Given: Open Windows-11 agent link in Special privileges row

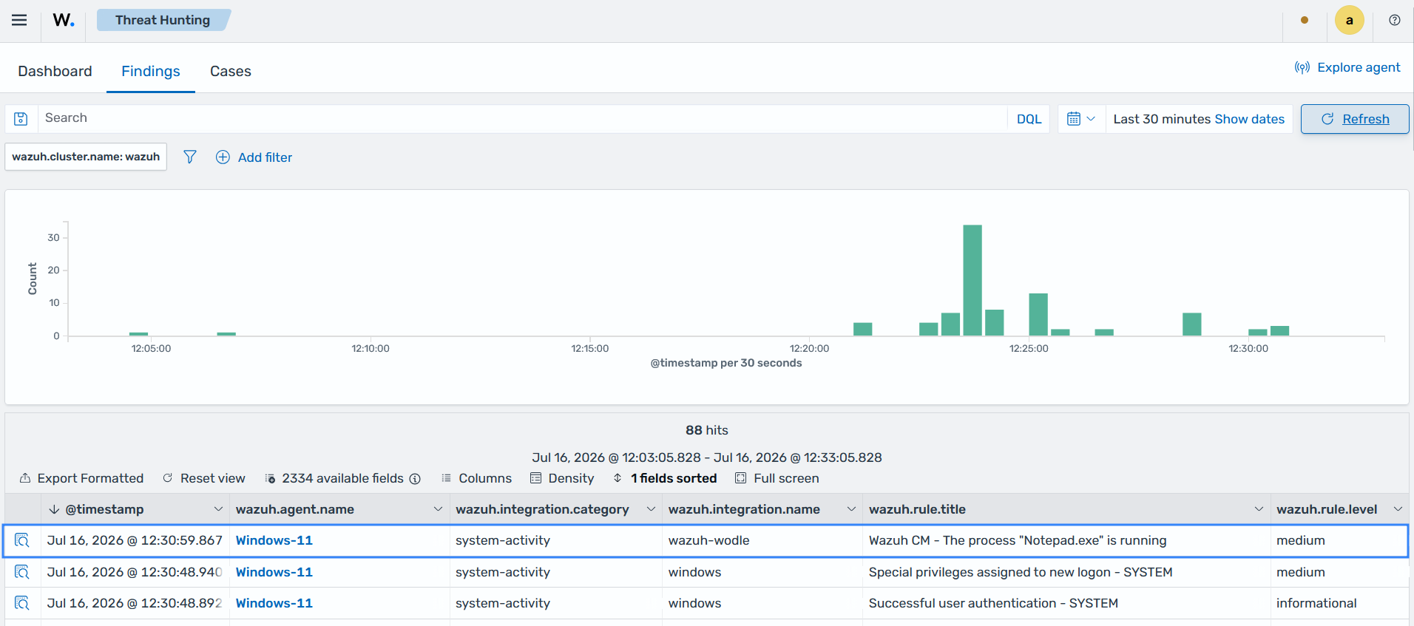Looking at the screenshot, I should pyautogui.click(x=274, y=572).
